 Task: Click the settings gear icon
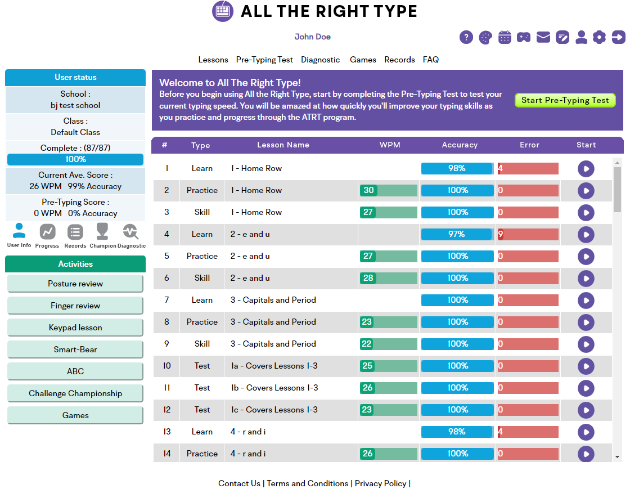click(599, 37)
